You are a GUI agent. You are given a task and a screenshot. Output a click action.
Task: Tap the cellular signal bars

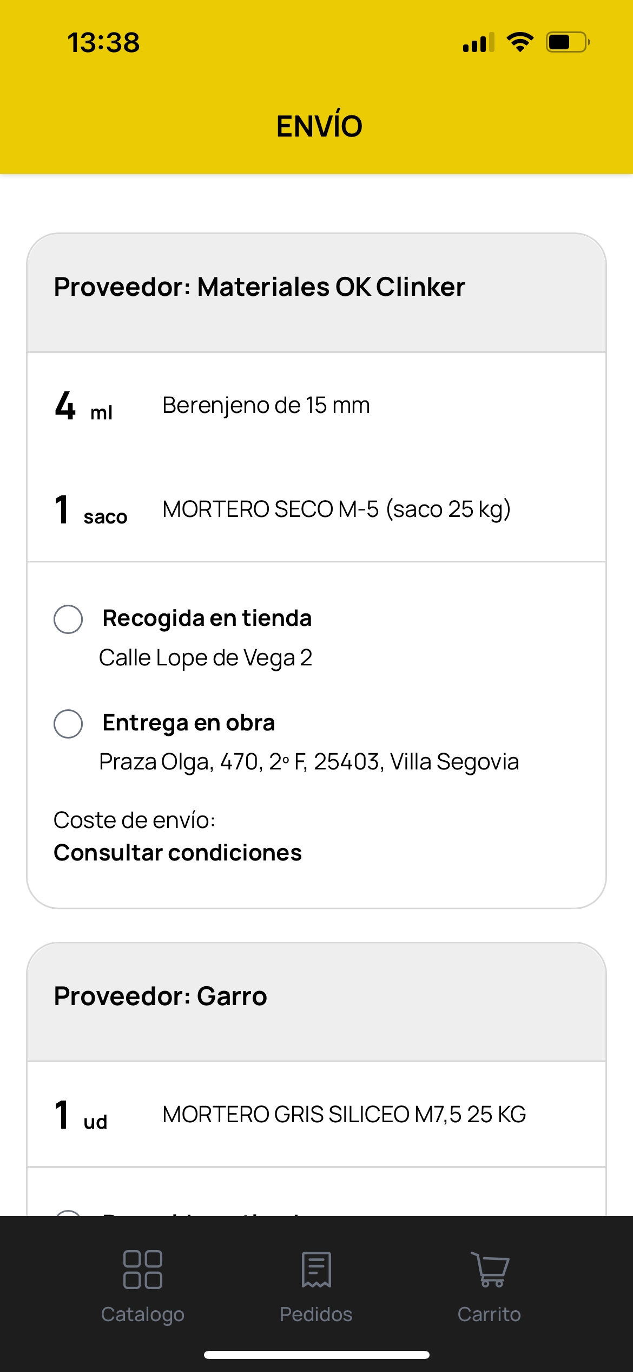[478, 43]
